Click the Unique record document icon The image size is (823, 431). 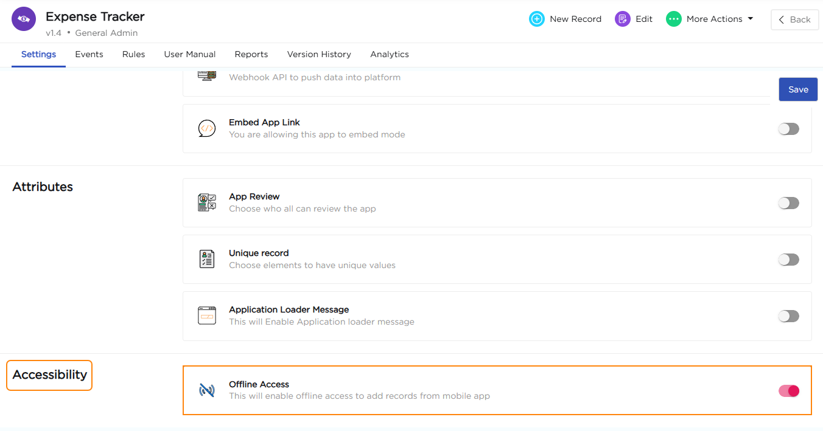pyautogui.click(x=207, y=259)
